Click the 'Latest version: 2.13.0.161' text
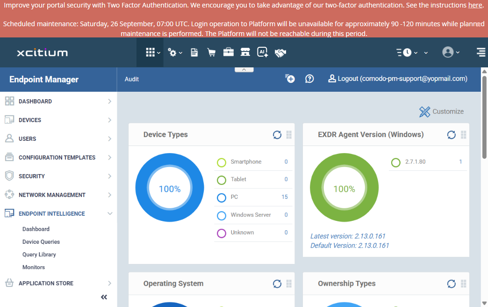This screenshot has width=488, height=307. pos(348,236)
